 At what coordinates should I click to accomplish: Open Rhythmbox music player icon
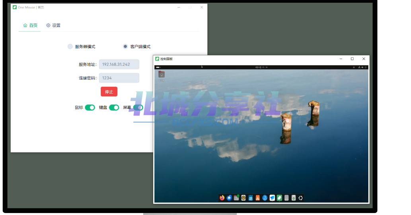coord(243,198)
